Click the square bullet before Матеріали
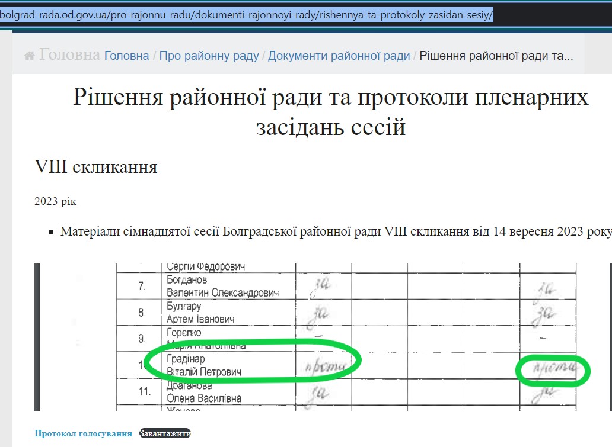The height and width of the screenshot is (447, 612). tap(51, 232)
